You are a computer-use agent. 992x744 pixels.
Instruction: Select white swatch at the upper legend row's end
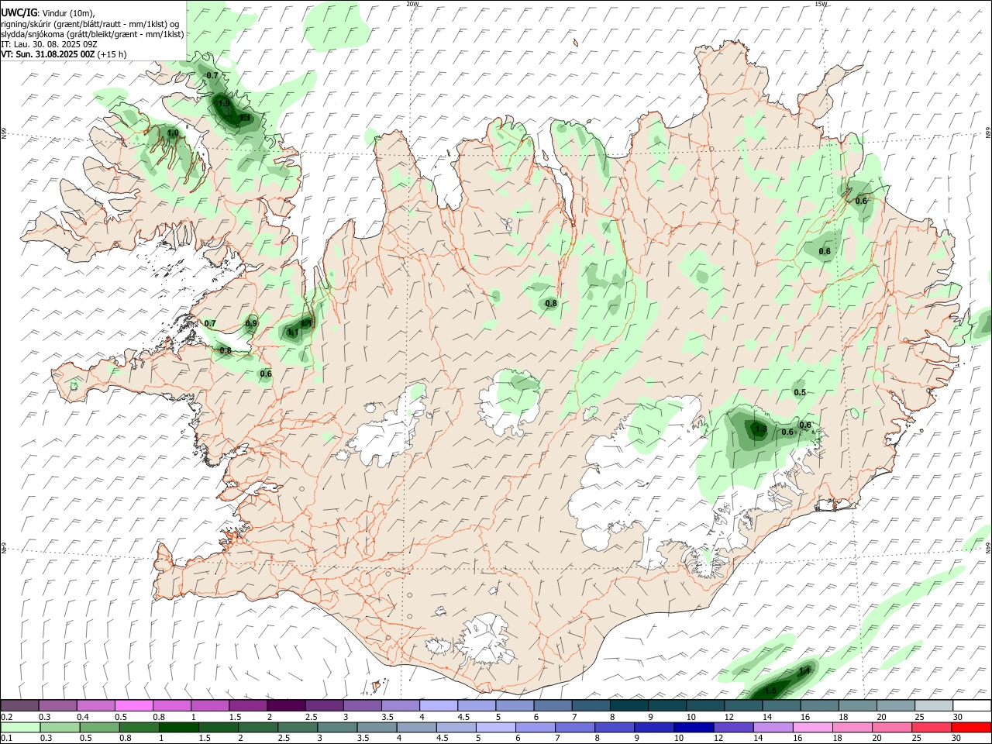tap(973, 706)
